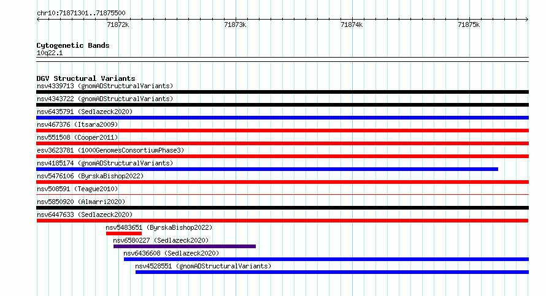Screen dimensions: 546x296
Task: Select the short red bar under nsv5483651
Action: pyautogui.click(x=124, y=233)
